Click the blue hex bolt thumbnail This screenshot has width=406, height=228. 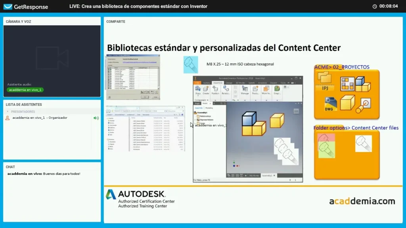190,65
